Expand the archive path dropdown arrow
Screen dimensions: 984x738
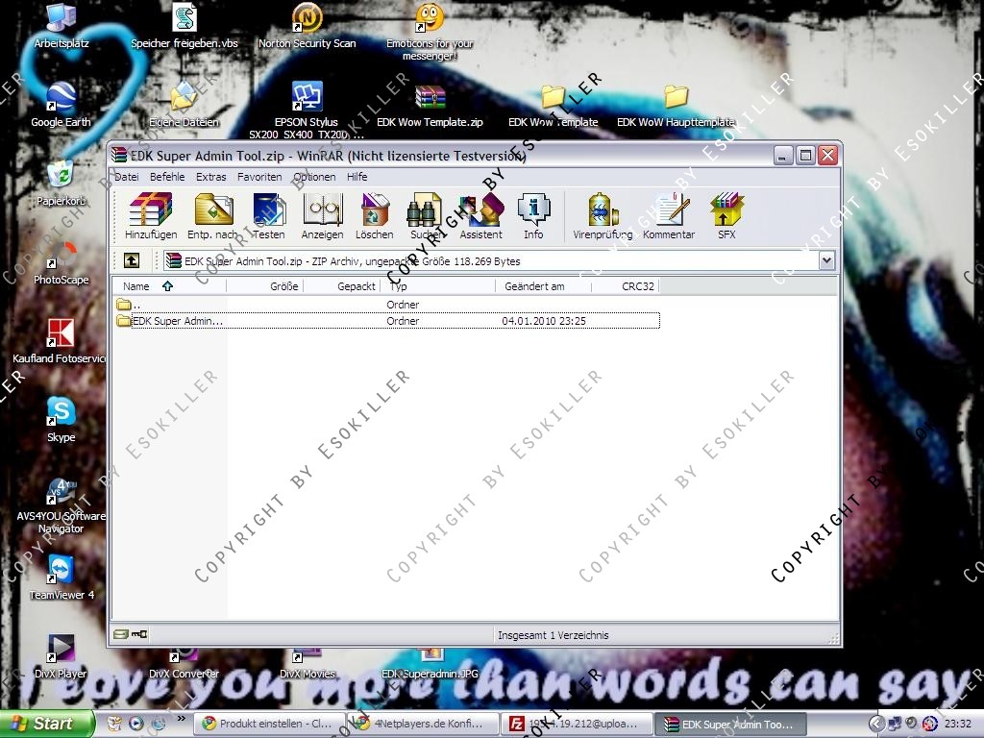tap(826, 260)
